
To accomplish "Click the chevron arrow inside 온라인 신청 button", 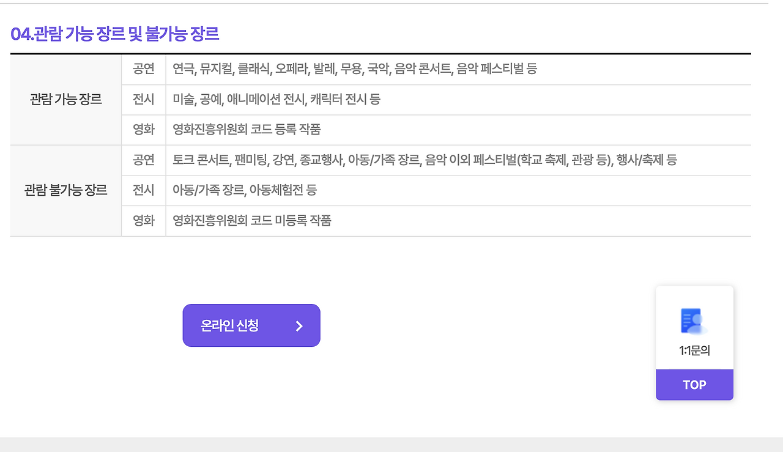I will pyautogui.click(x=298, y=325).
